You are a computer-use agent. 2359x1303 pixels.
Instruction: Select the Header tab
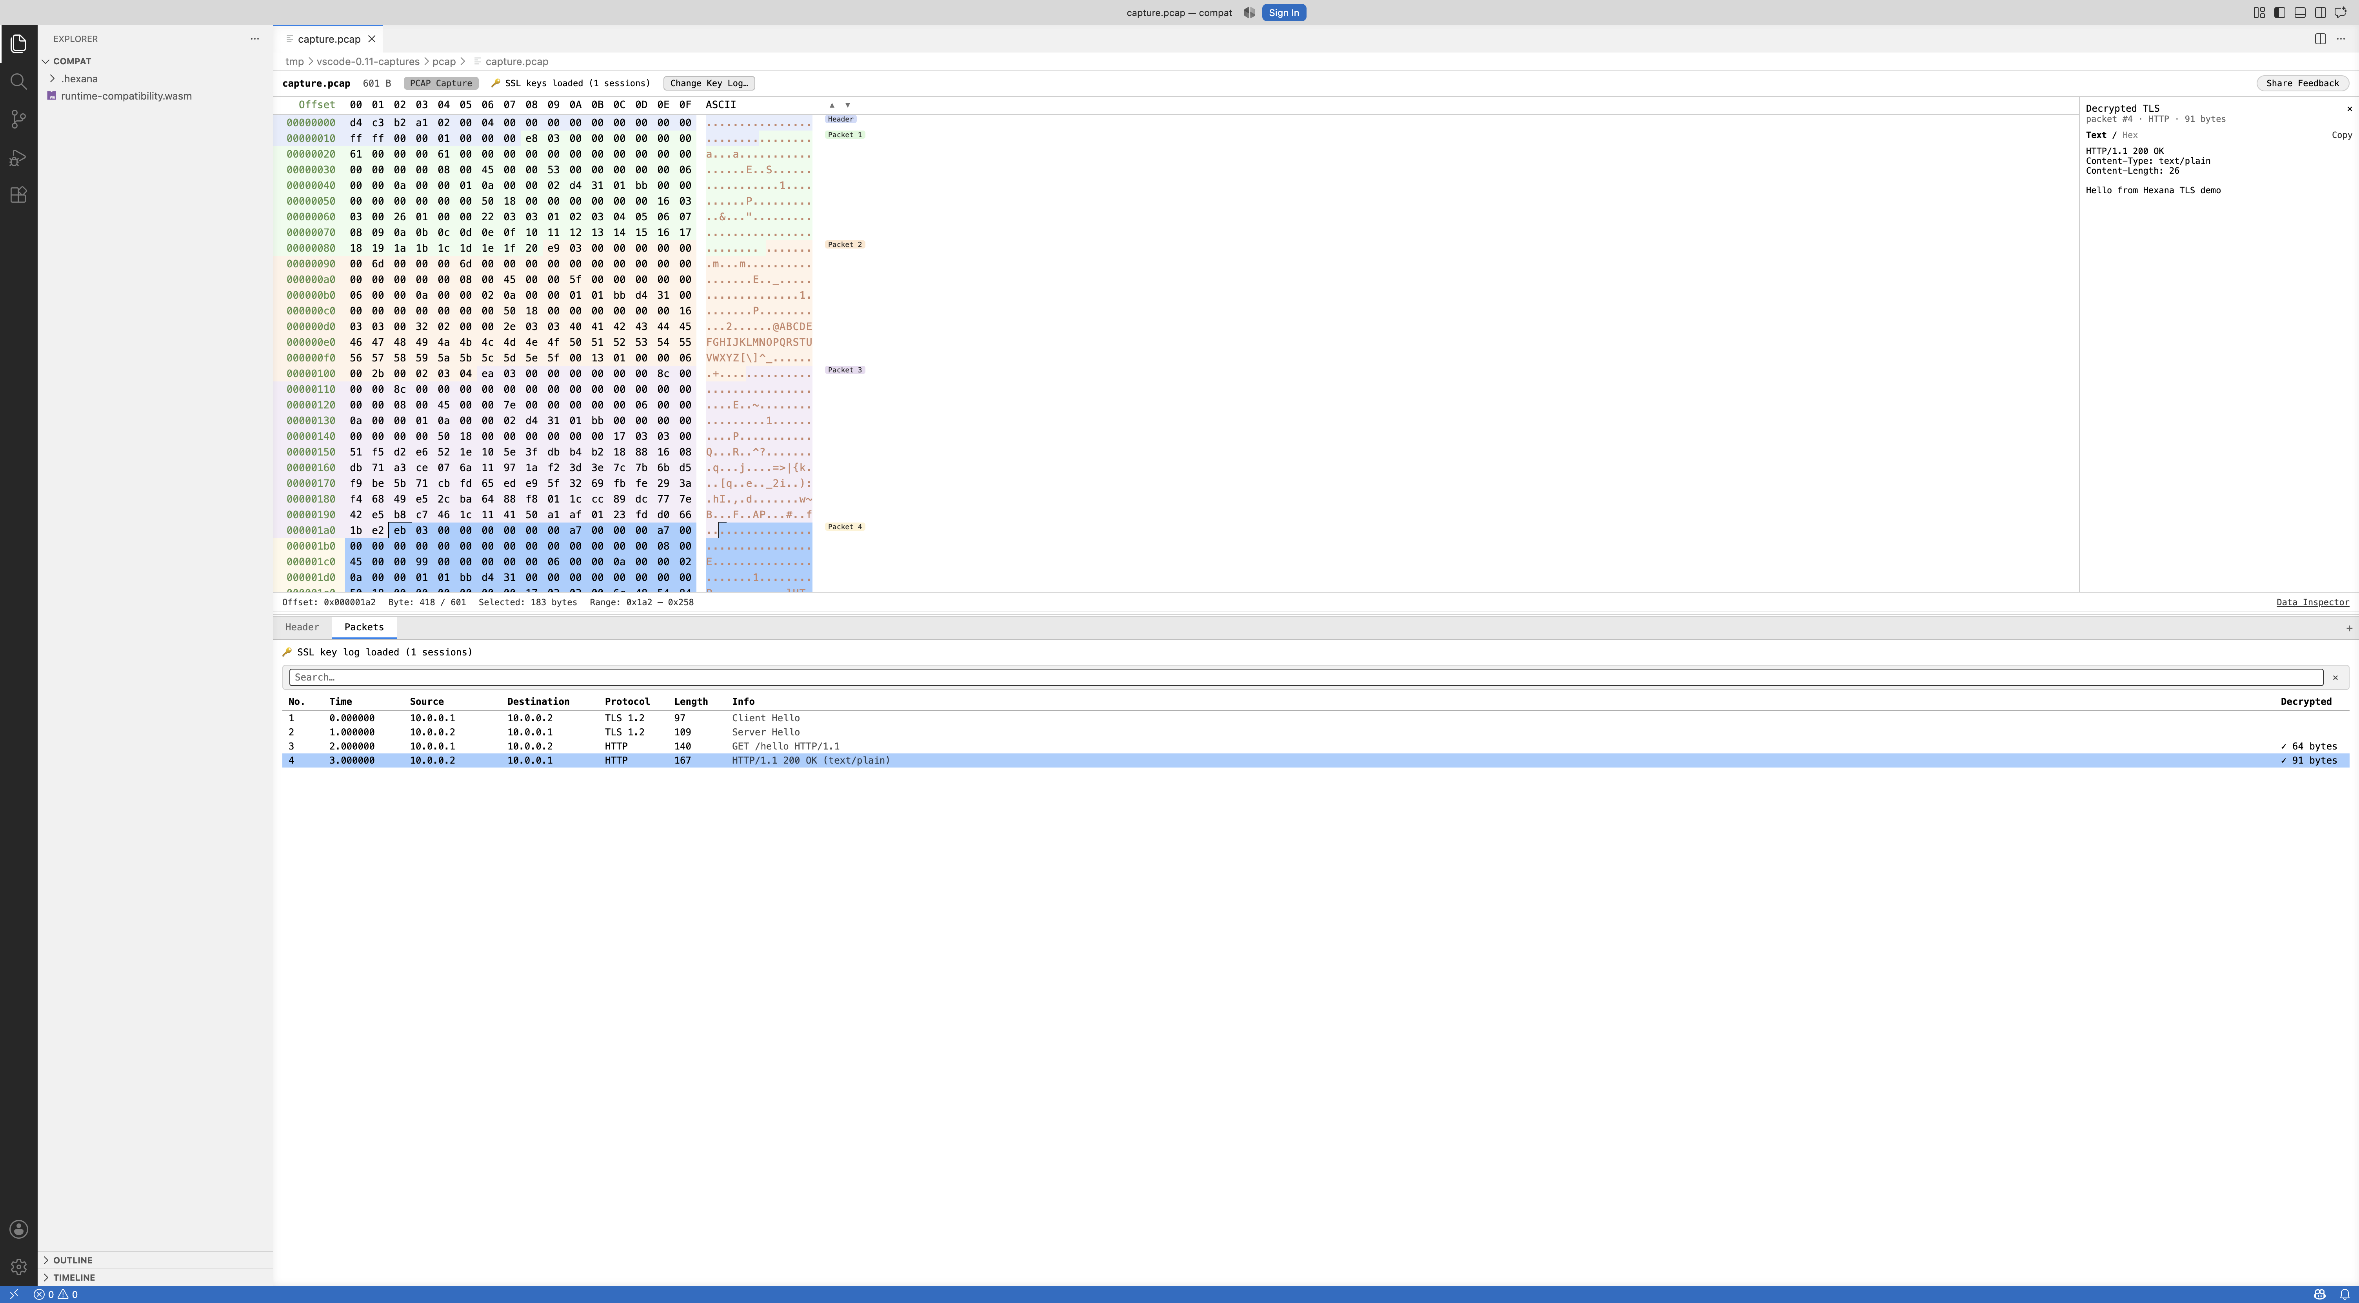tap(302, 627)
